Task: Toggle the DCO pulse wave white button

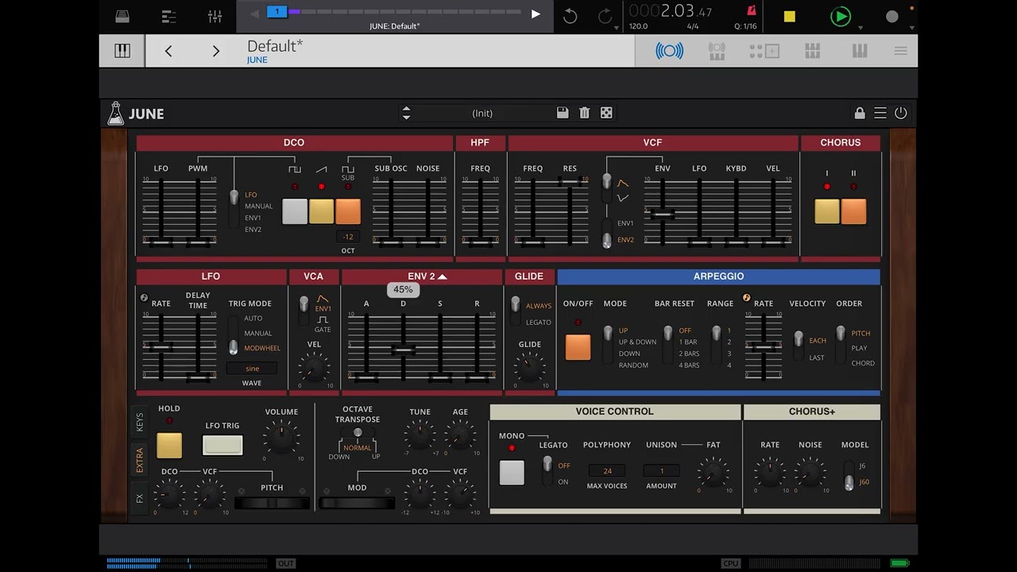Action: [295, 211]
